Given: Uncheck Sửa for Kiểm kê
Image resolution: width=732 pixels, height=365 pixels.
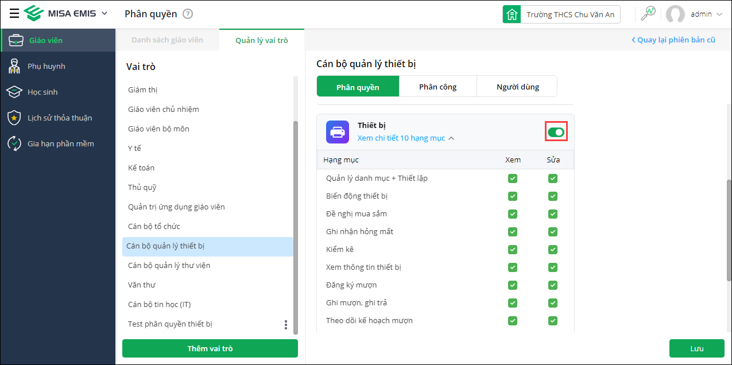Looking at the screenshot, I should 553,250.
